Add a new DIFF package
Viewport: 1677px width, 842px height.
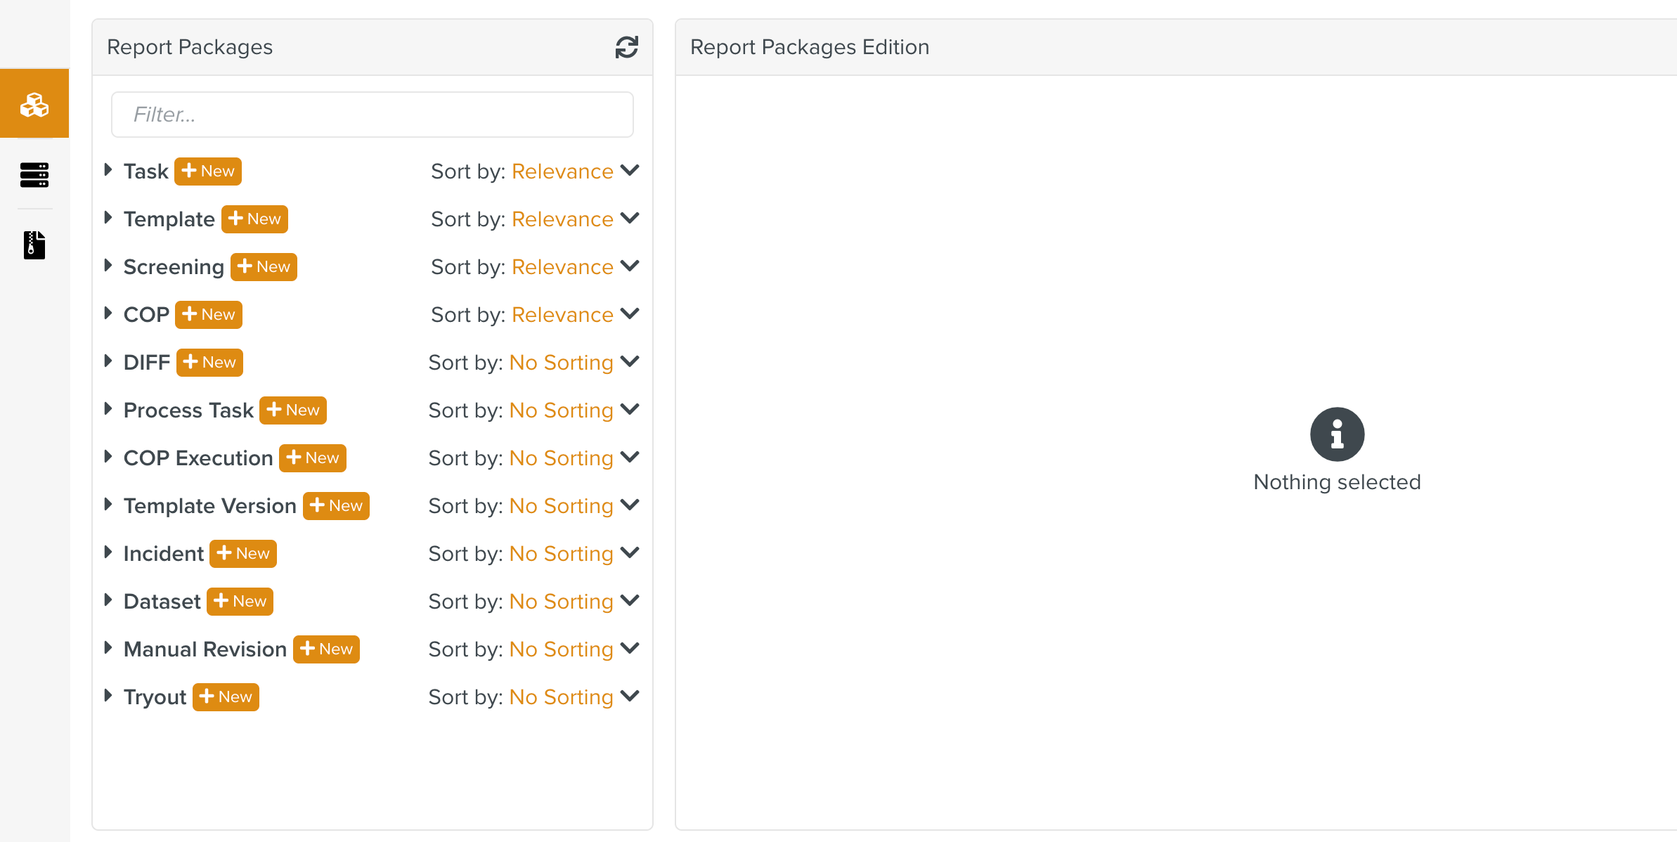[209, 363]
